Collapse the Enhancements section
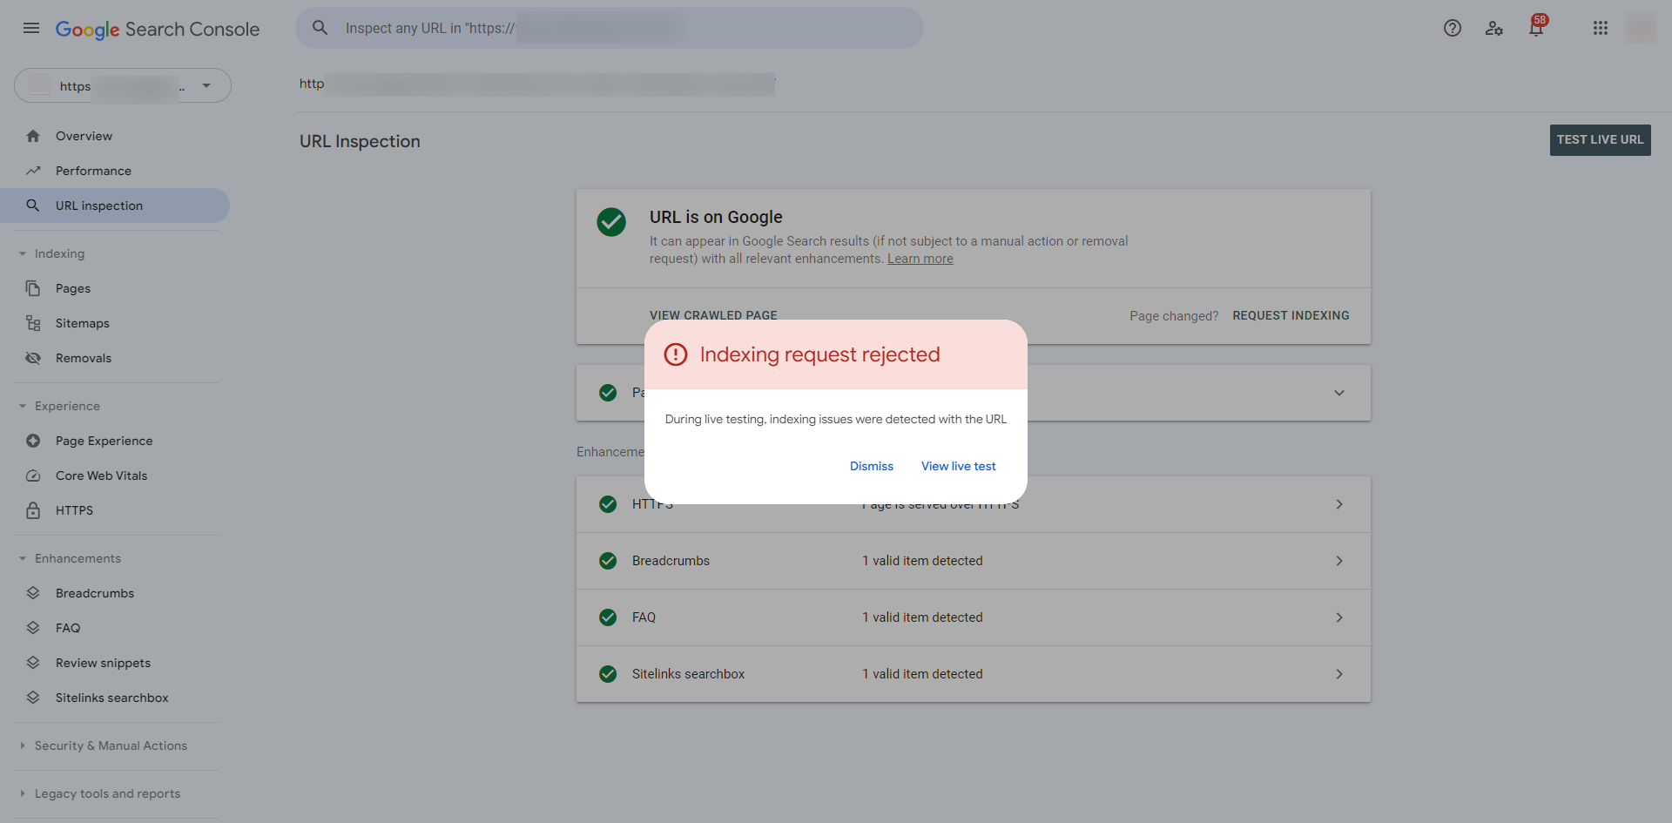Screen dimensions: 1672x823 pyautogui.click(x=23, y=558)
